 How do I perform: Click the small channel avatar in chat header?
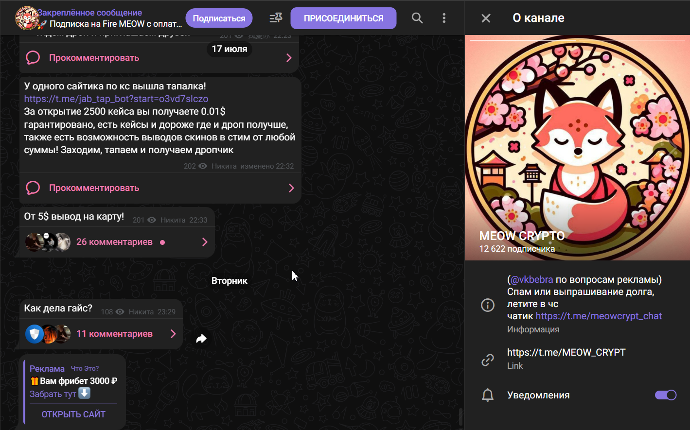click(27, 18)
